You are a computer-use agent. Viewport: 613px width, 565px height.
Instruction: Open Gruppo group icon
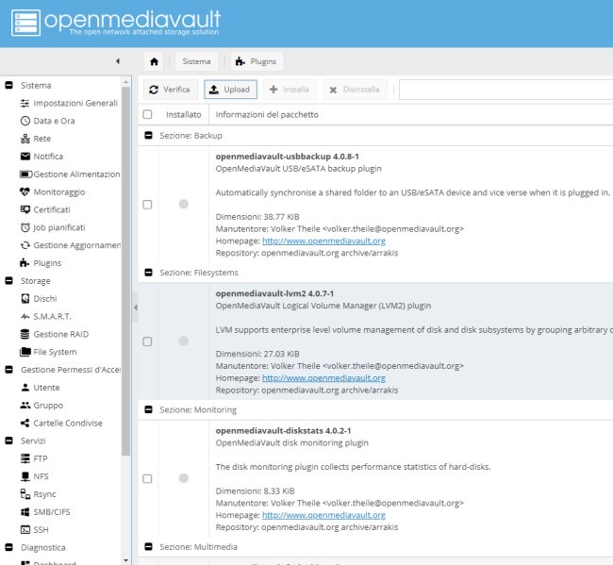[25, 405]
